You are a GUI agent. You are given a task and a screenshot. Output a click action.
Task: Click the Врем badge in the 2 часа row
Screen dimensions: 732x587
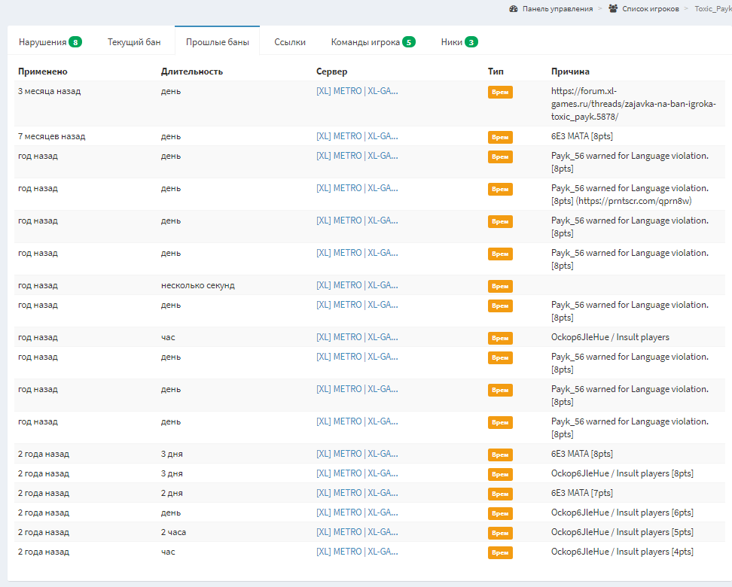click(x=500, y=533)
